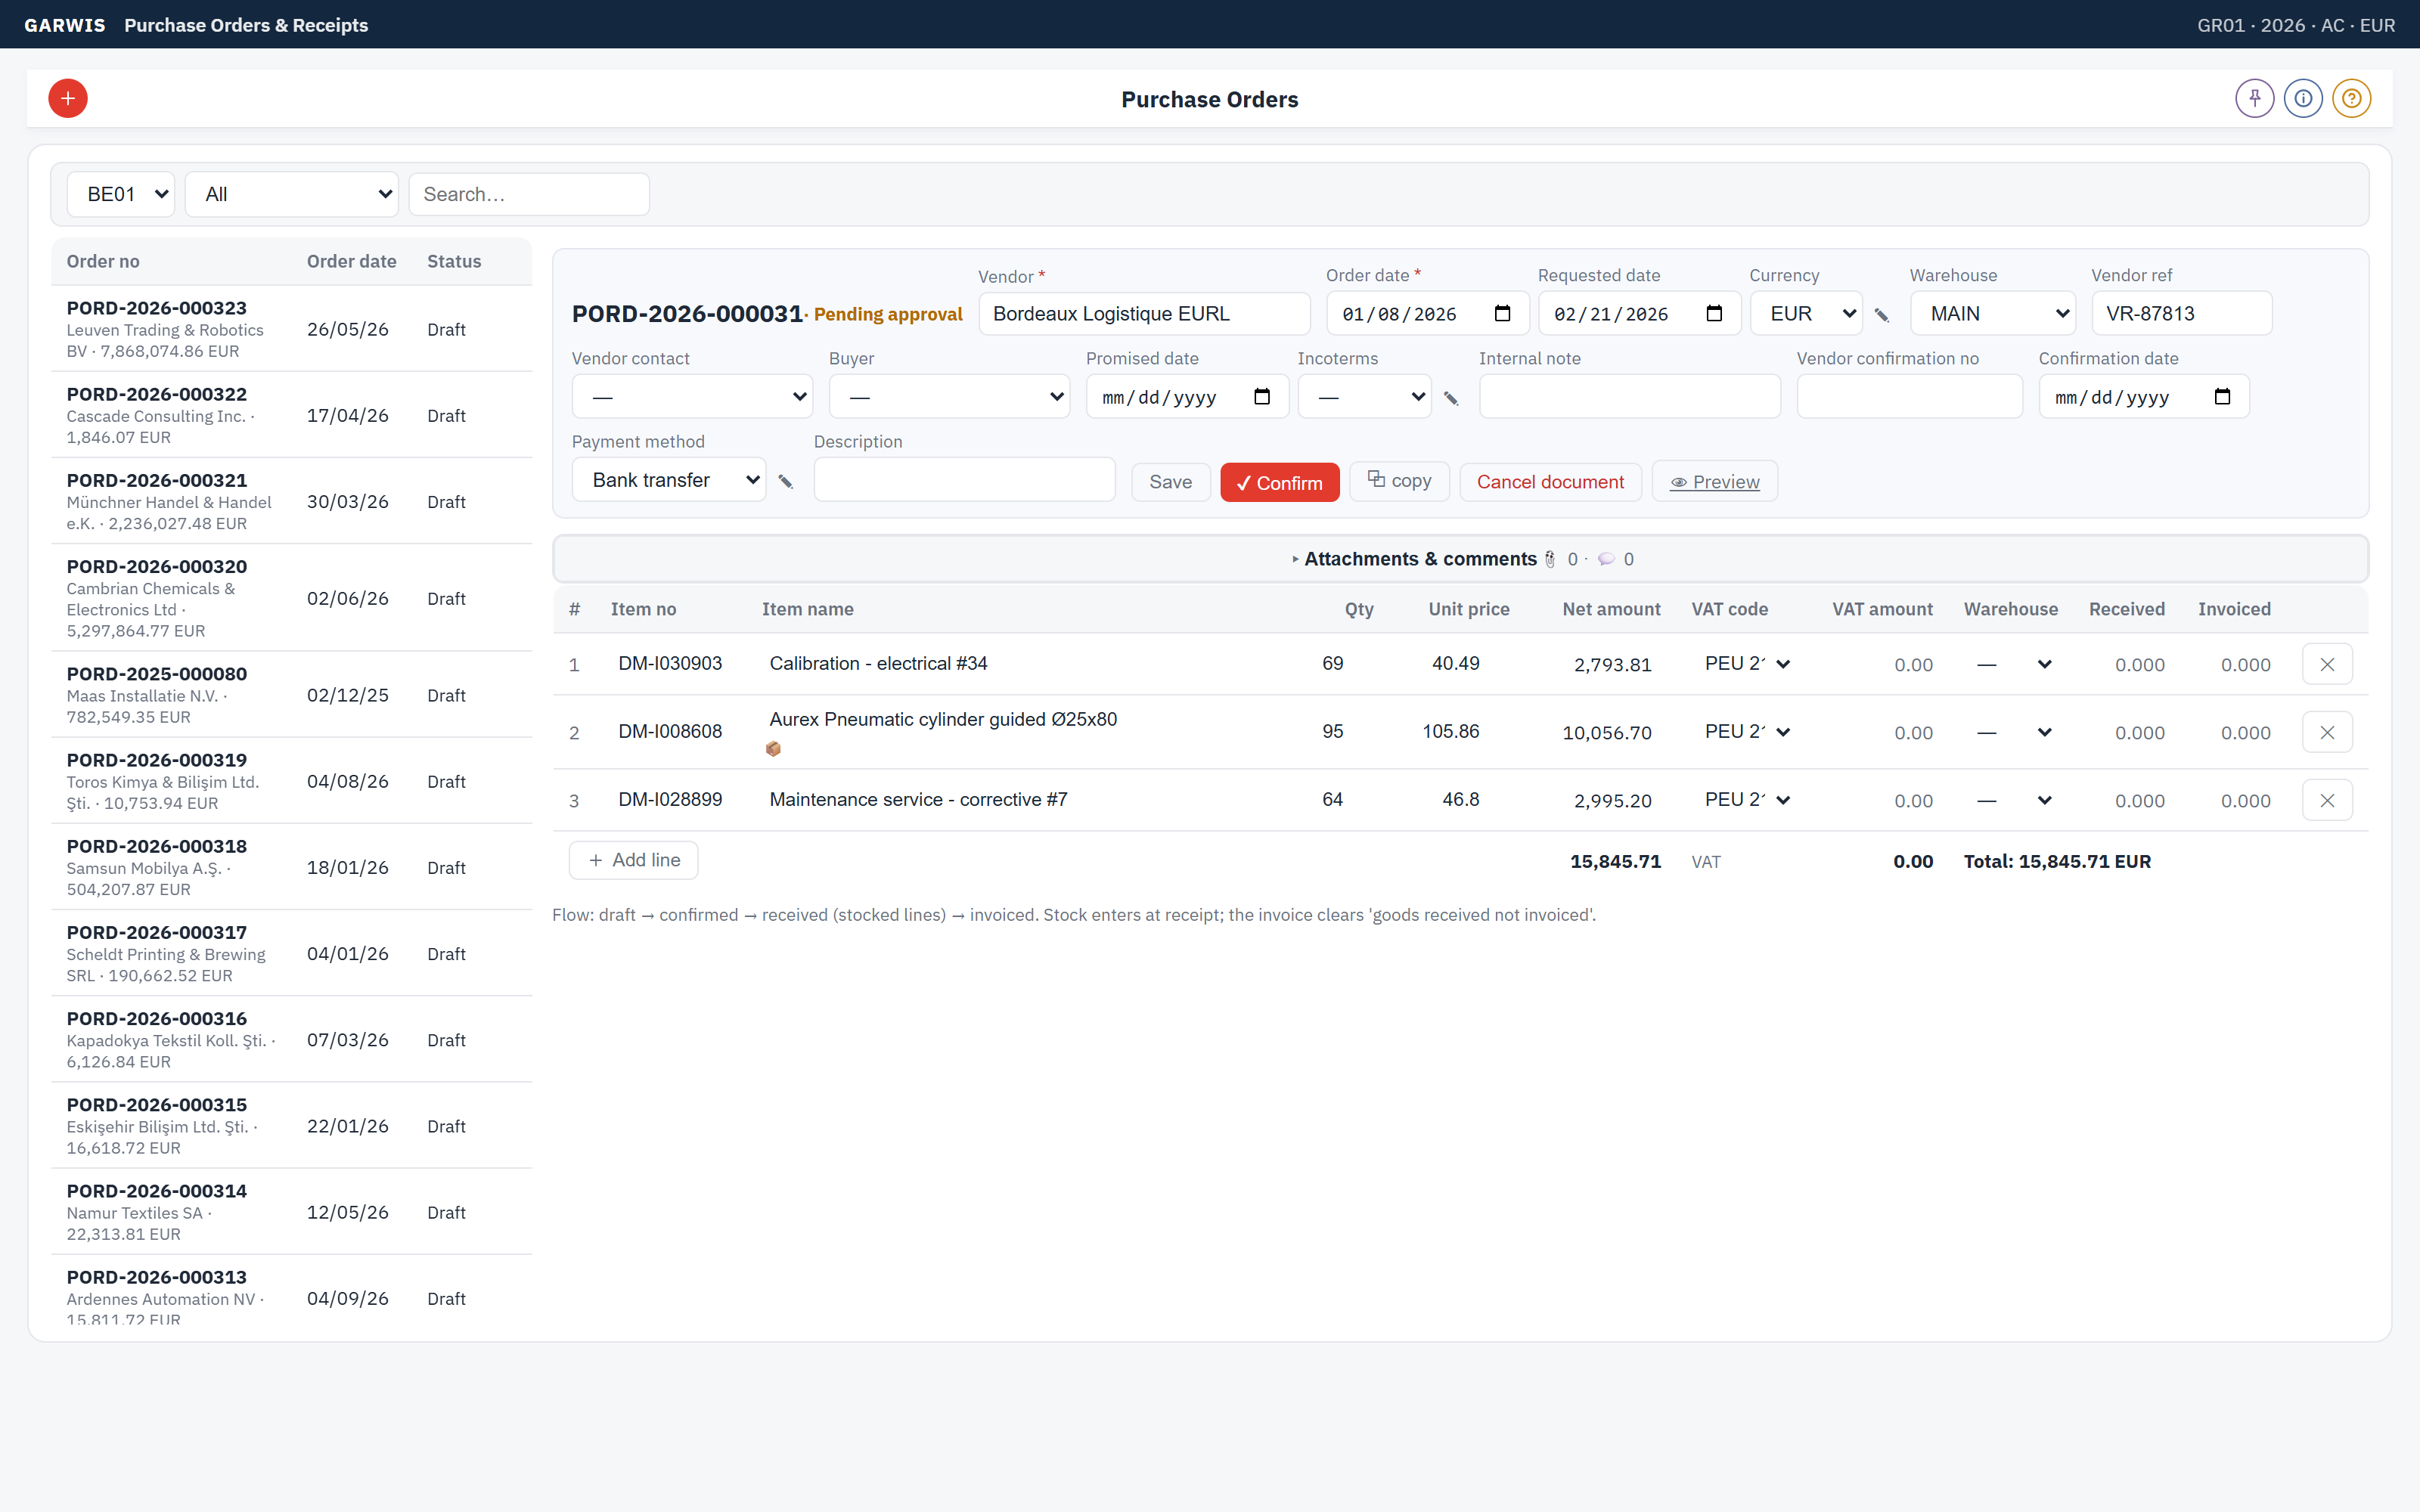Open VAT code dropdown for line 3

pyautogui.click(x=1746, y=800)
